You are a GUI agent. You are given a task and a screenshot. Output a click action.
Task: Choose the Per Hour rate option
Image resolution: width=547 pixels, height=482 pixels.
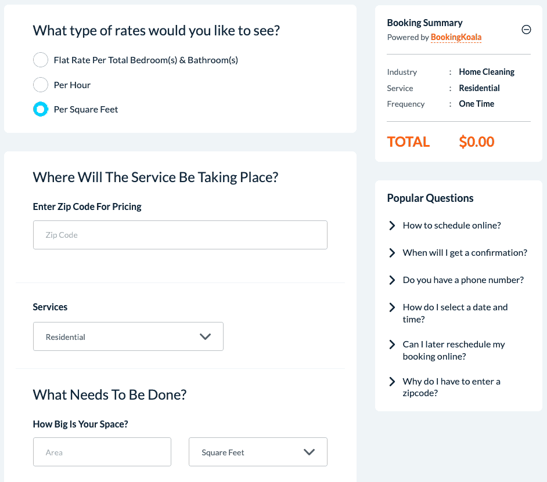pos(41,85)
